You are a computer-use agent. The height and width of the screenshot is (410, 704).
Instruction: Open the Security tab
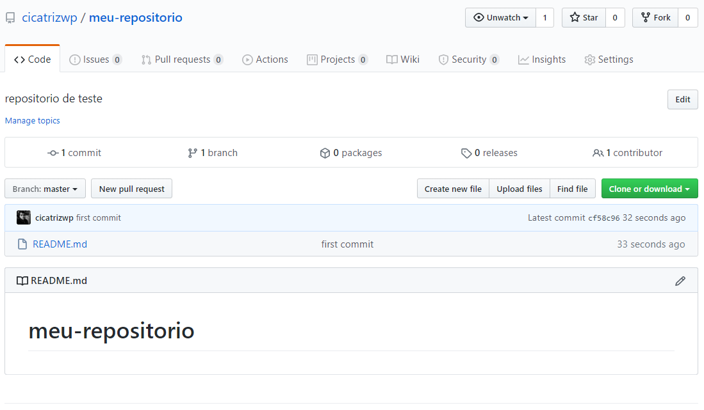click(x=469, y=59)
